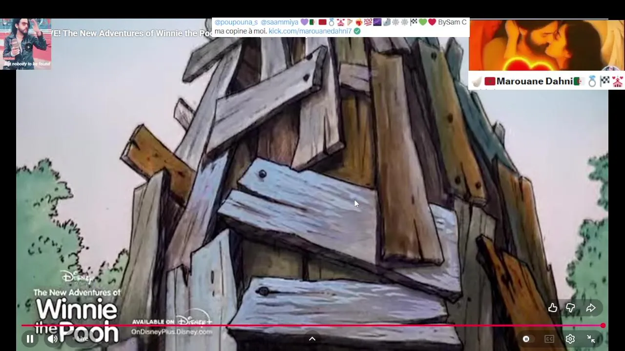Screen dimensions: 625x351
Task: Click the live-edge scrubber handle
Action: tap(603, 325)
